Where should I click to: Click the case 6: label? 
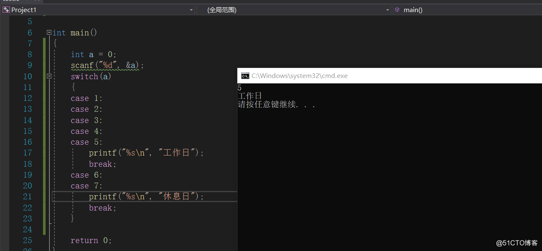(87, 175)
